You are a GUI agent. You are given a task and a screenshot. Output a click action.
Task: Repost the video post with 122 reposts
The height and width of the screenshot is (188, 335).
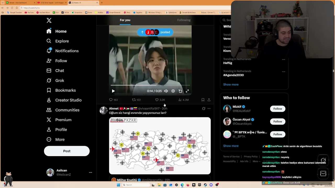(x=136, y=100)
